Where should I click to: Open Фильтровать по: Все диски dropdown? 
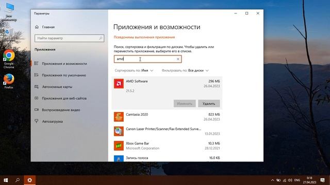click(x=185, y=70)
